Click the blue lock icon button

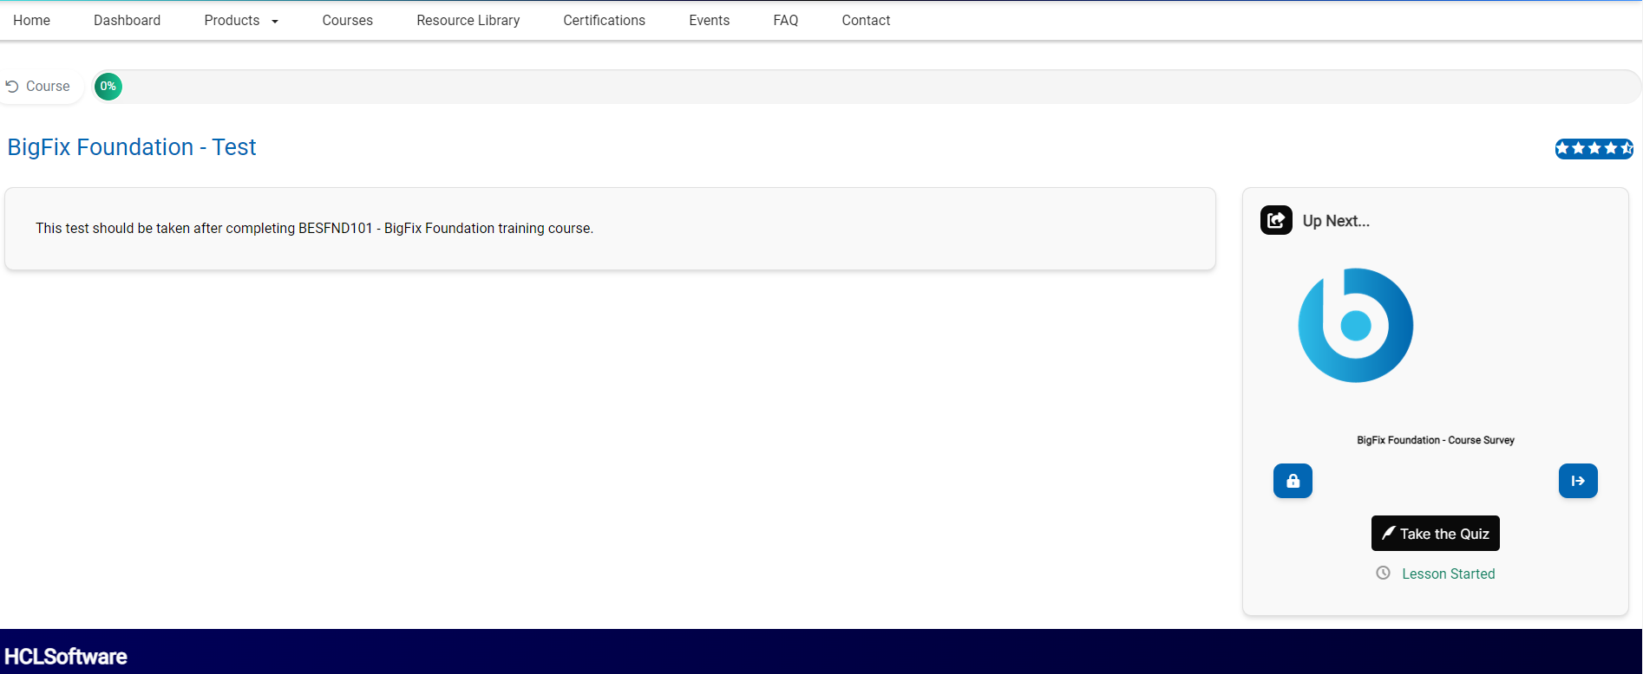pos(1293,481)
